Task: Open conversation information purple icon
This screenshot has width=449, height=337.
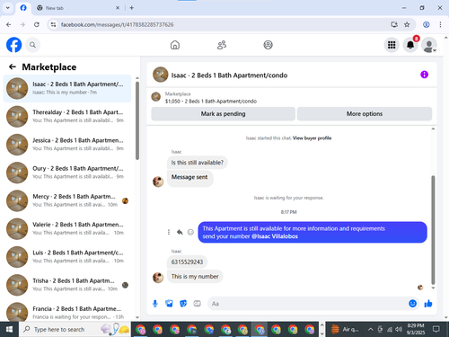Action: (x=424, y=75)
